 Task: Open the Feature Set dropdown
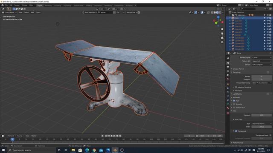(x=261, y=61)
